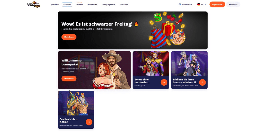Click the anime couple status promo image

click(x=189, y=64)
